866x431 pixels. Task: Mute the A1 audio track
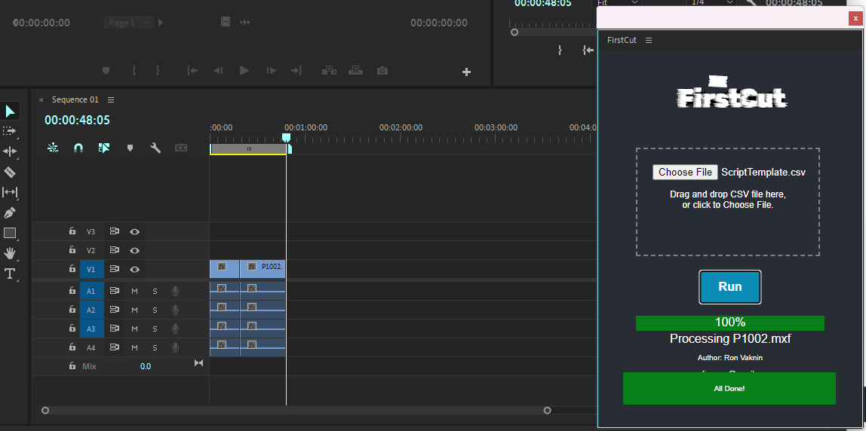pos(134,290)
